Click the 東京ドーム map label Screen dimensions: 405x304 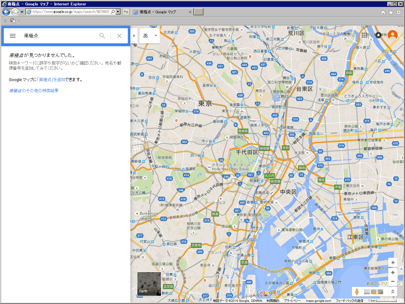point(231,111)
